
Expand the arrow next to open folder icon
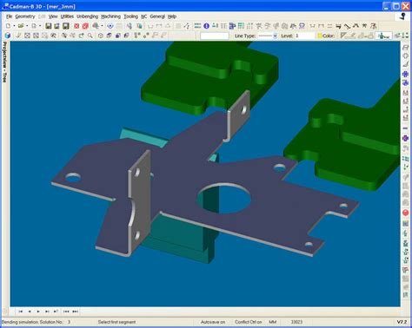pyautogui.click(x=27, y=26)
